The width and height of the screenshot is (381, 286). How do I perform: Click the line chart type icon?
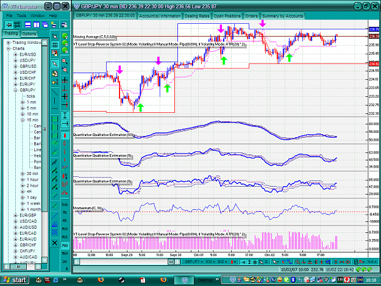coord(65,168)
